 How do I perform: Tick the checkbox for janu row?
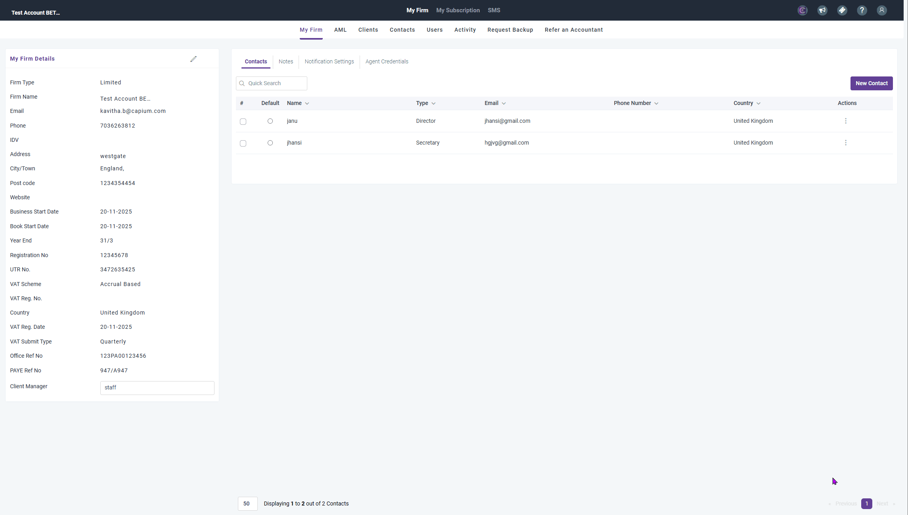(x=243, y=122)
